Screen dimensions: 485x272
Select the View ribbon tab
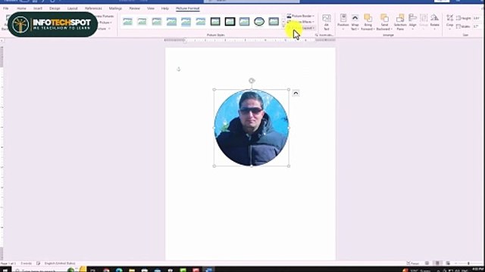(151, 8)
